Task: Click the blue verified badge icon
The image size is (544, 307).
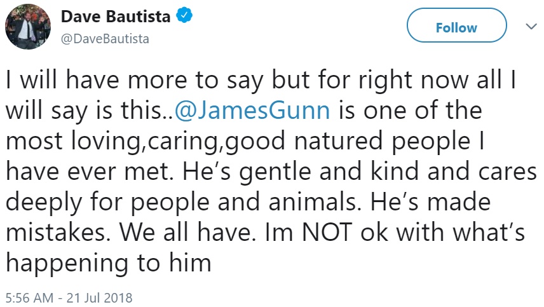Action: pos(184,16)
